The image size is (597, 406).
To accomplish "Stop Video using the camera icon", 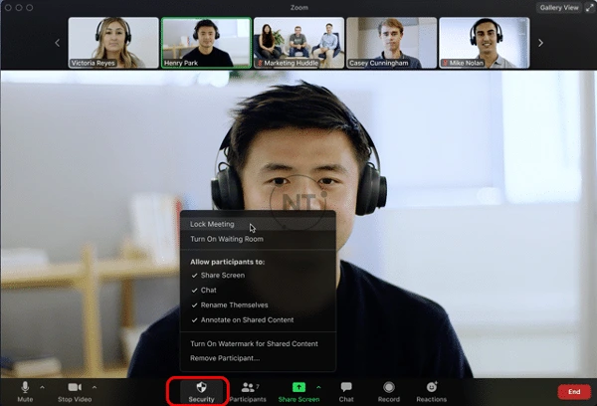I will click(x=75, y=392).
